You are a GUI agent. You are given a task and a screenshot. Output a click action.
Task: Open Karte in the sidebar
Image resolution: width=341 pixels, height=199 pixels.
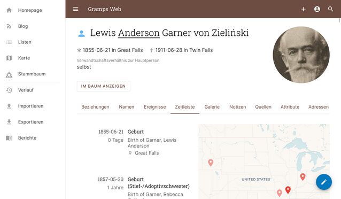(24, 58)
